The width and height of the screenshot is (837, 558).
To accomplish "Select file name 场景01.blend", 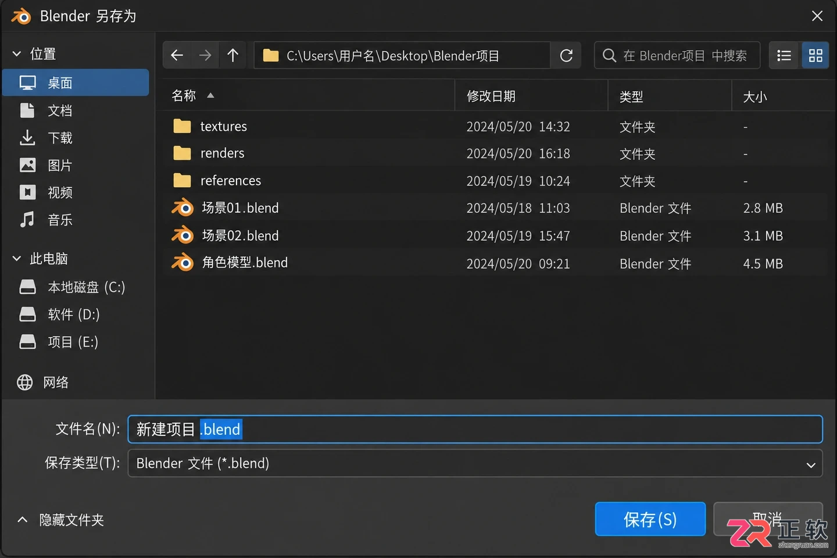I will point(240,208).
